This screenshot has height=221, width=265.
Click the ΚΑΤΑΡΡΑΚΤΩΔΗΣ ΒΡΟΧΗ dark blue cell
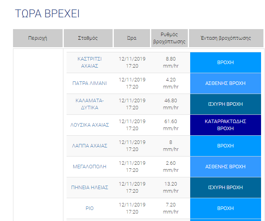[x=226, y=125]
